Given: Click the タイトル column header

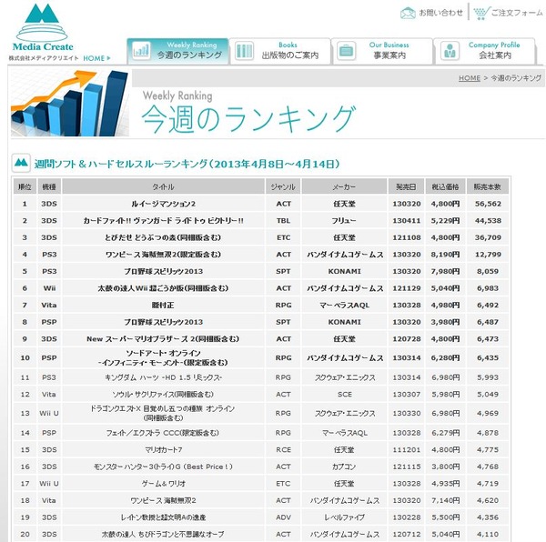Looking at the screenshot, I should (x=163, y=186).
